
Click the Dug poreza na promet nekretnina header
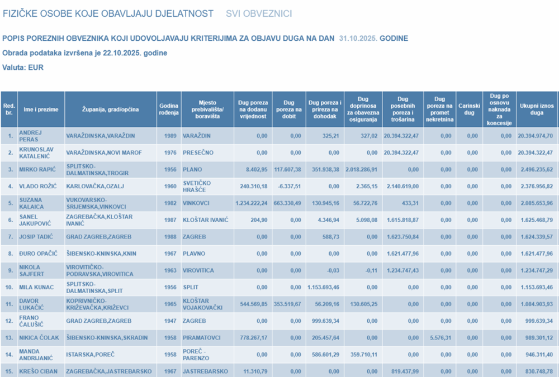coord(439,109)
